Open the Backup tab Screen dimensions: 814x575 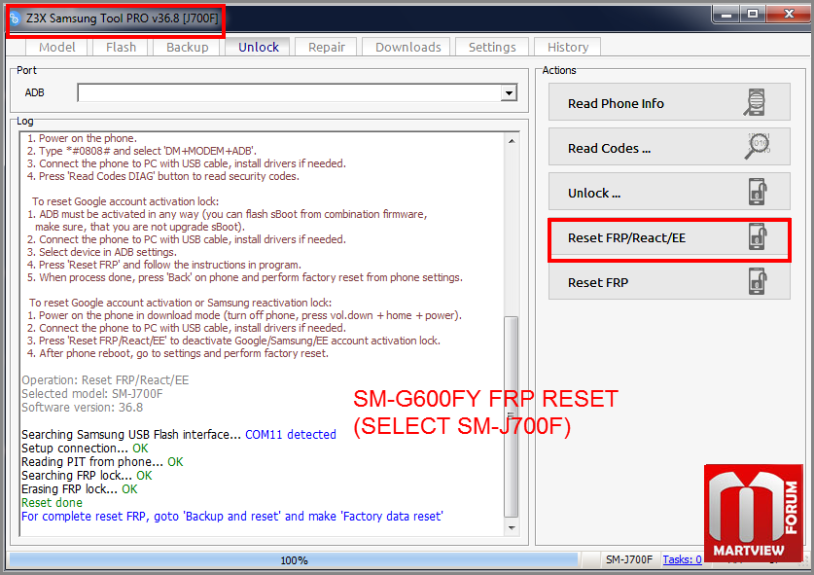[x=187, y=47]
